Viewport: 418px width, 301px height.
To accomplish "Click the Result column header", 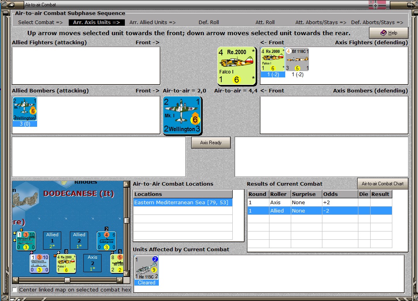I will [x=381, y=194].
